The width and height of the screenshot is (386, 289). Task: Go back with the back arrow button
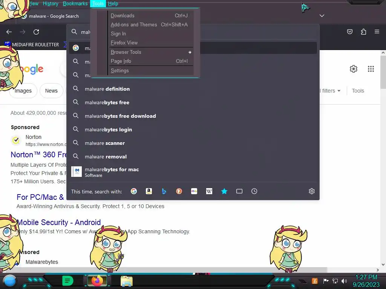click(x=9, y=32)
